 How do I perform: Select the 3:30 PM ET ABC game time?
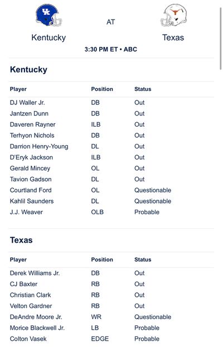point(111,49)
